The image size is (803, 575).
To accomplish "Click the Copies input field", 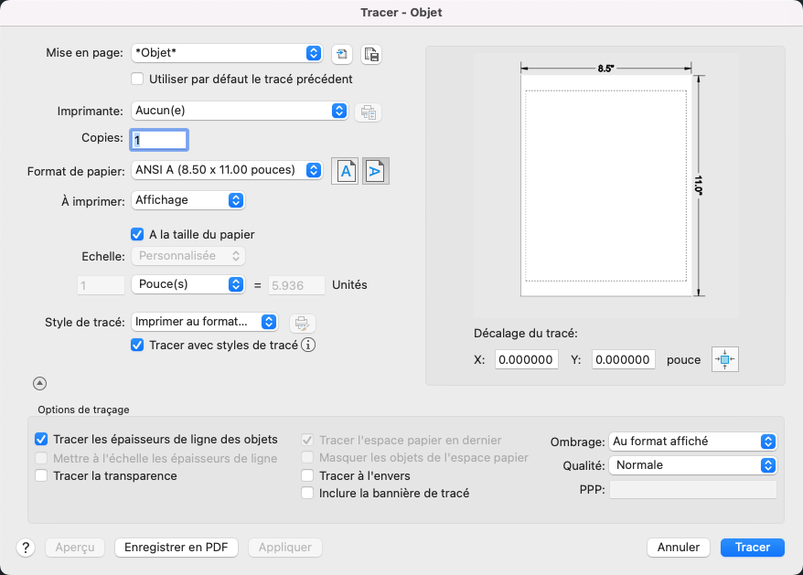I will pos(160,140).
